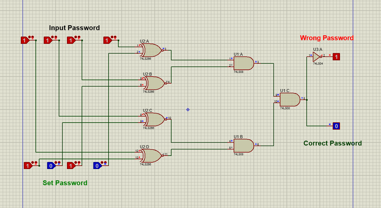Toggle Set Password logic state wired to U2:C pin 9
The width and height of the screenshot is (381, 208).
51,166
